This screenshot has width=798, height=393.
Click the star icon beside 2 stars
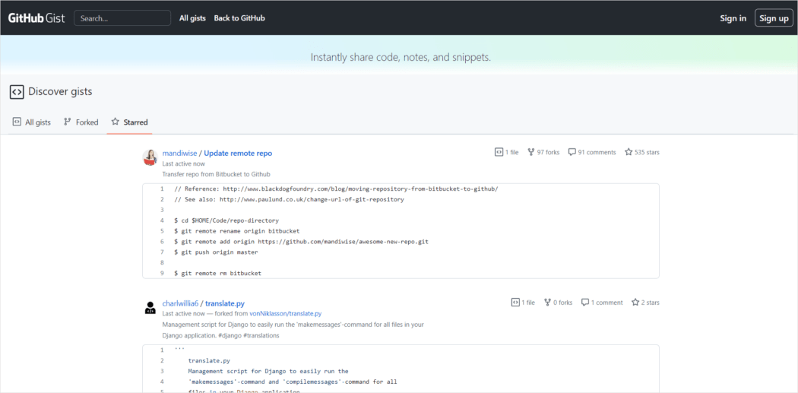pyautogui.click(x=635, y=302)
